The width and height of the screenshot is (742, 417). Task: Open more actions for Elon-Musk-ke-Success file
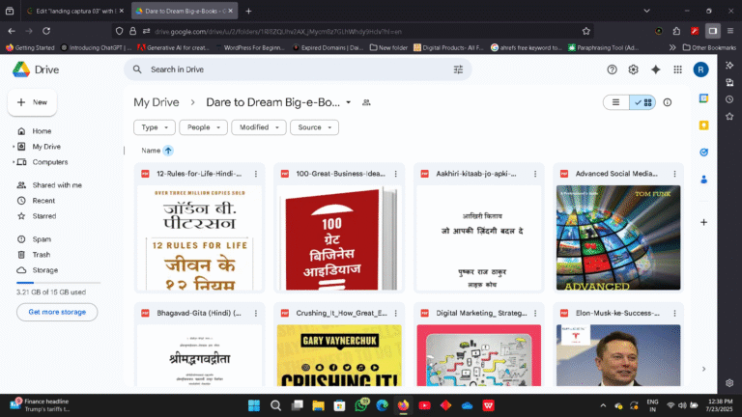[674, 313]
